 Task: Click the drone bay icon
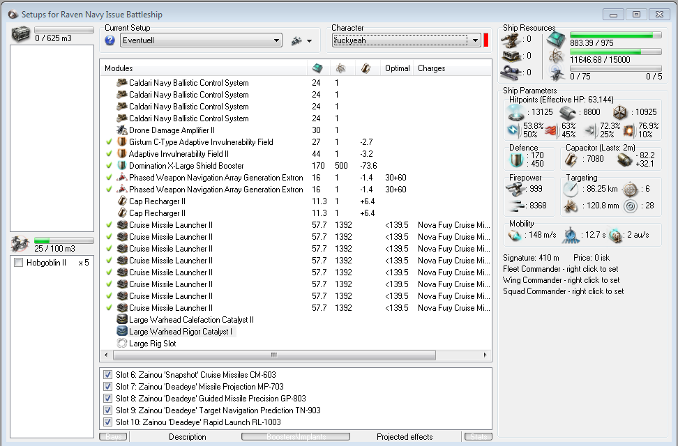point(20,244)
